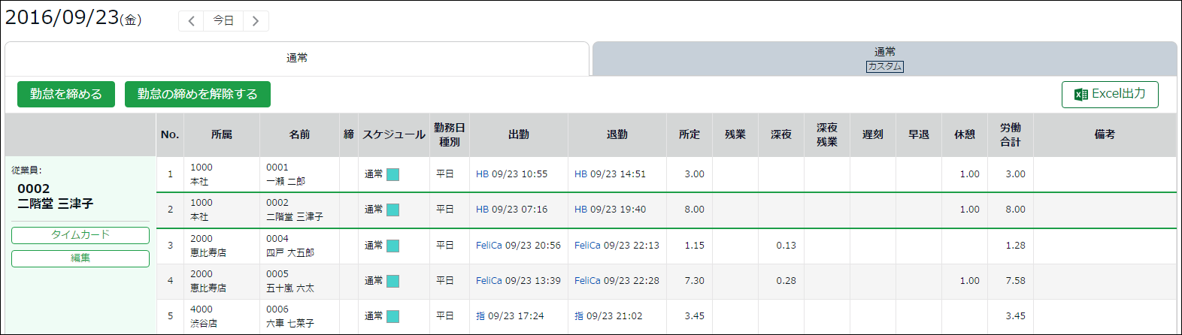Switch to the 通常 tab
This screenshot has width=1182, height=335.
pyautogui.click(x=297, y=59)
